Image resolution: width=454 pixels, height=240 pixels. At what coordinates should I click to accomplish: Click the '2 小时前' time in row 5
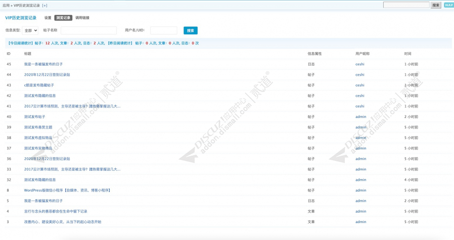coord(411,201)
